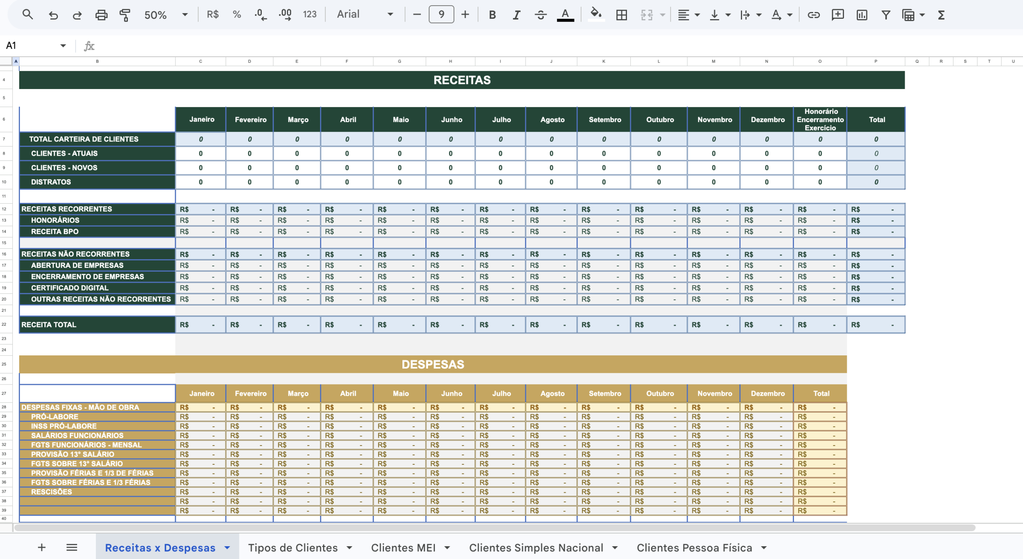Image resolution: width=1023 pixels, height=559 pixels.
Task: Click the merge cells icon
Action: click(x=647, y=15)
